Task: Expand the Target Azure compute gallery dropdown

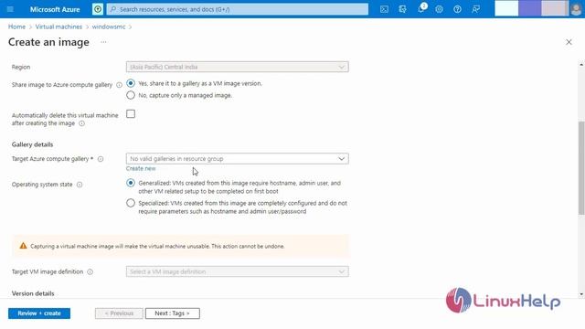Action: 238,158
